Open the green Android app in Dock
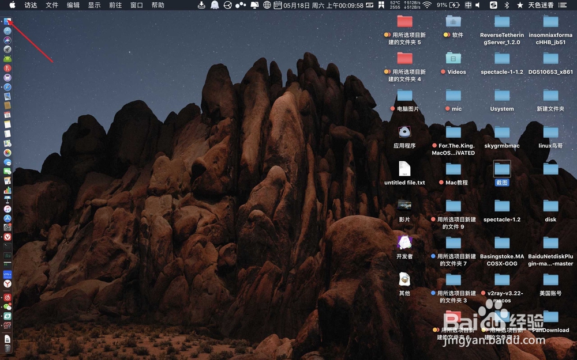 pyautogui.click(x=8, y=59)
